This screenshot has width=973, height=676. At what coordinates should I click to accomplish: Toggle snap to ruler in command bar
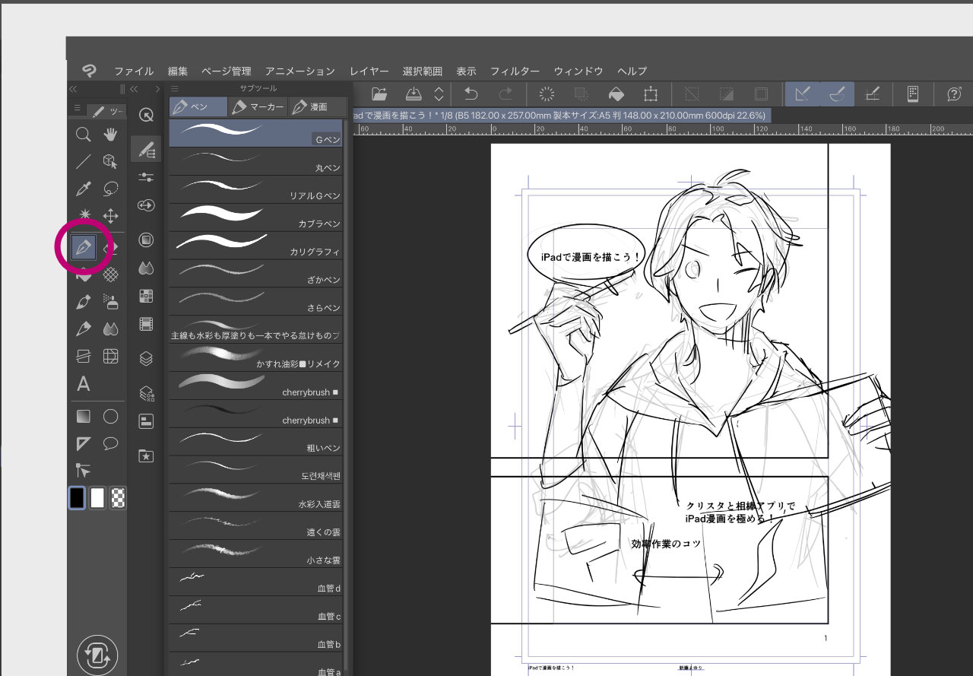801,94
